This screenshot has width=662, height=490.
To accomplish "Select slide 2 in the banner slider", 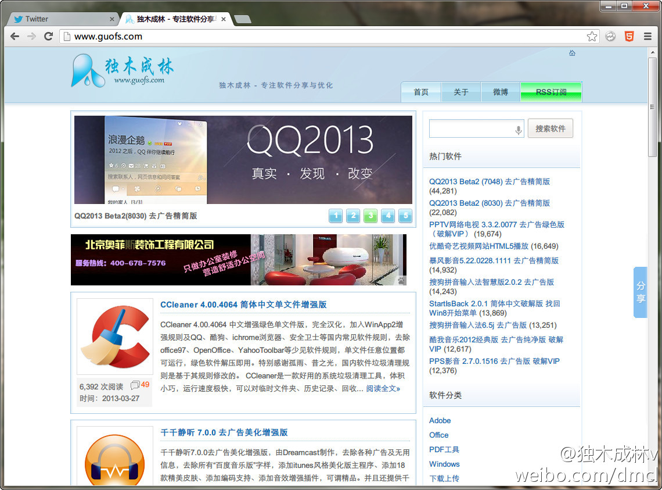I will tap(353, 216).
